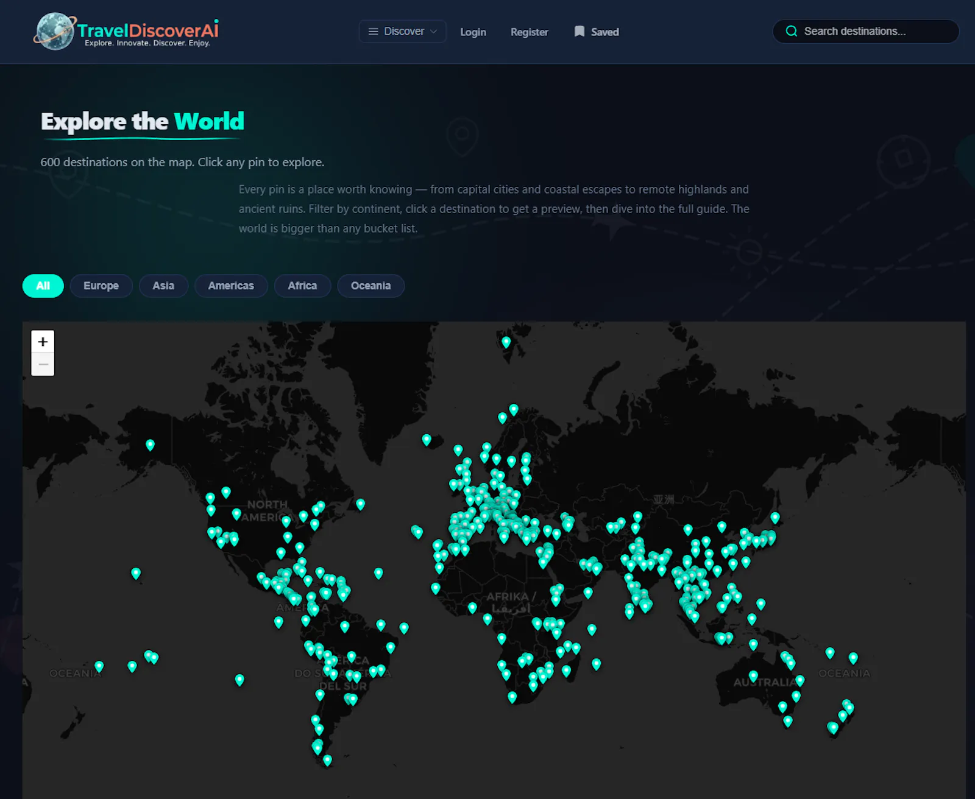Click the westernmost South Pacific pin
This screenshot has height=799, width=975.
[99, 666]
